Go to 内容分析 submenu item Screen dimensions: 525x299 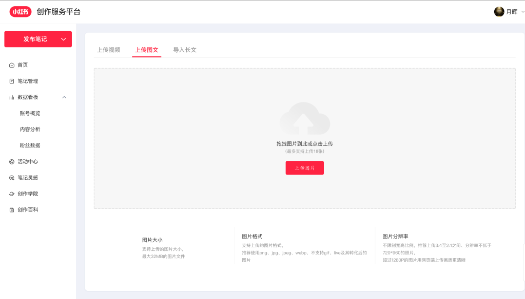click(30, 130)
